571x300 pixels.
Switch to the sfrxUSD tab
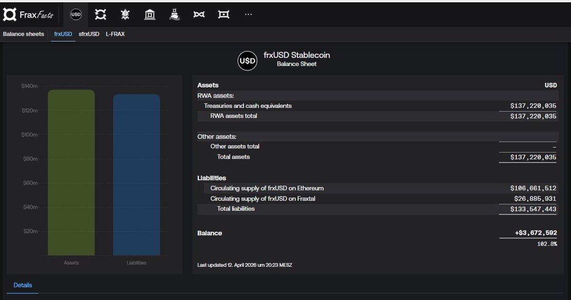(89, 34)
